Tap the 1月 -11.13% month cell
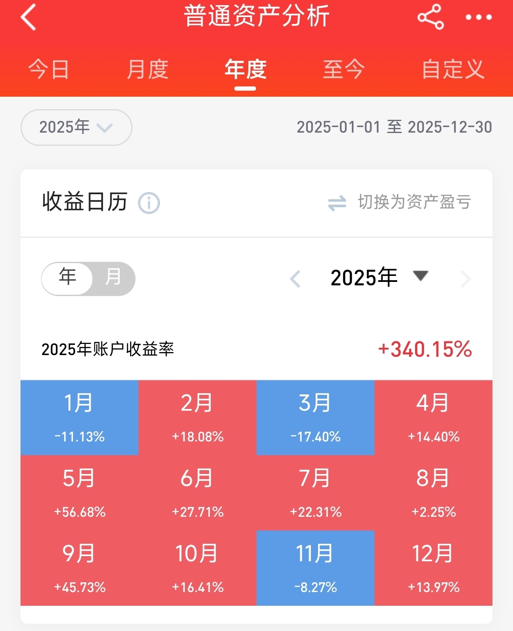This screenshot has width=513, height=631. click(x=80, y=418)
